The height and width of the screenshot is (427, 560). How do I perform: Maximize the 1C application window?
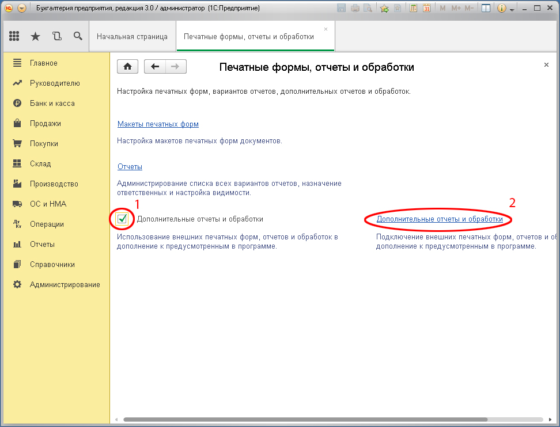pyautogui.click(x=537, y=8)
